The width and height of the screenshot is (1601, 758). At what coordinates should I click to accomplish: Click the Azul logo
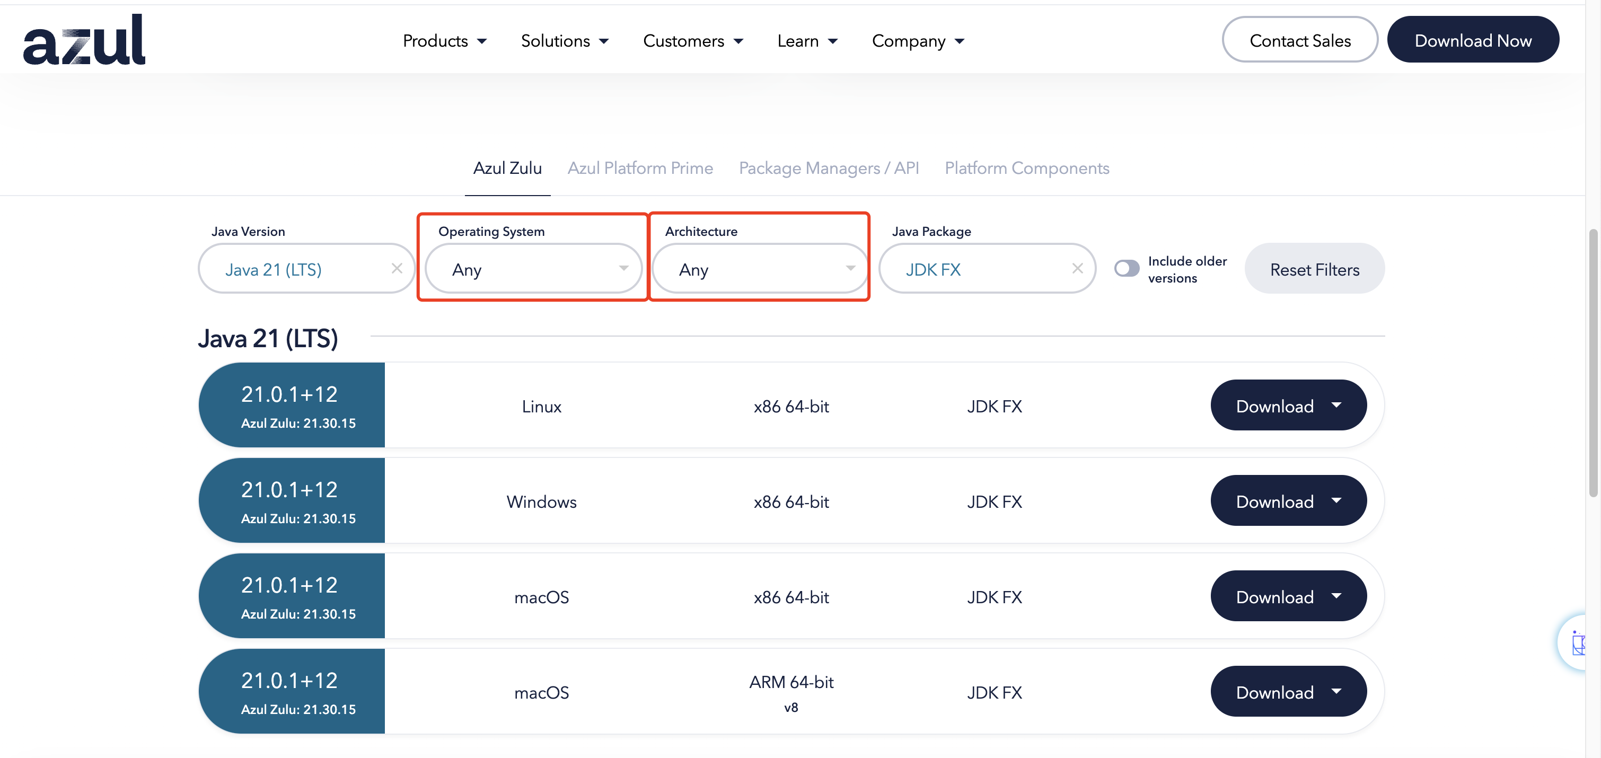[84, 40]
